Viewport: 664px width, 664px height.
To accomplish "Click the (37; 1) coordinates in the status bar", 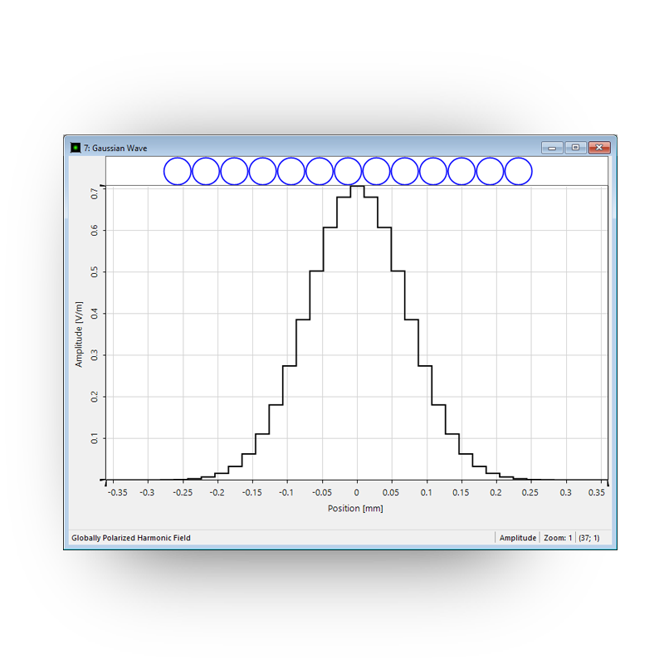I will pos(589,538).
